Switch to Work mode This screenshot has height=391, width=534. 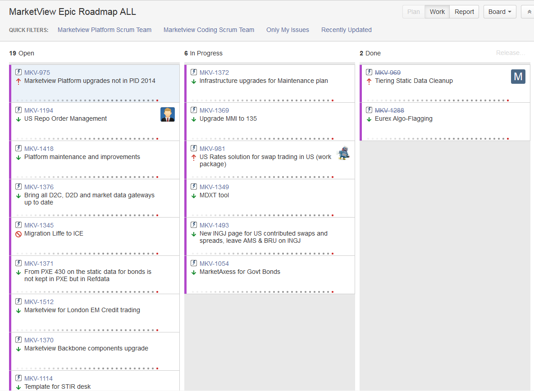click(x=437, y=12)
